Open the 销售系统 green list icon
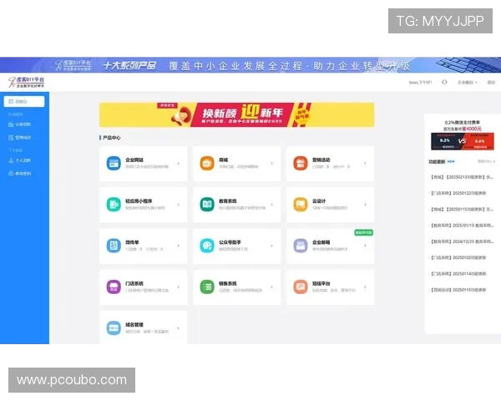 [x=207, y=287]
